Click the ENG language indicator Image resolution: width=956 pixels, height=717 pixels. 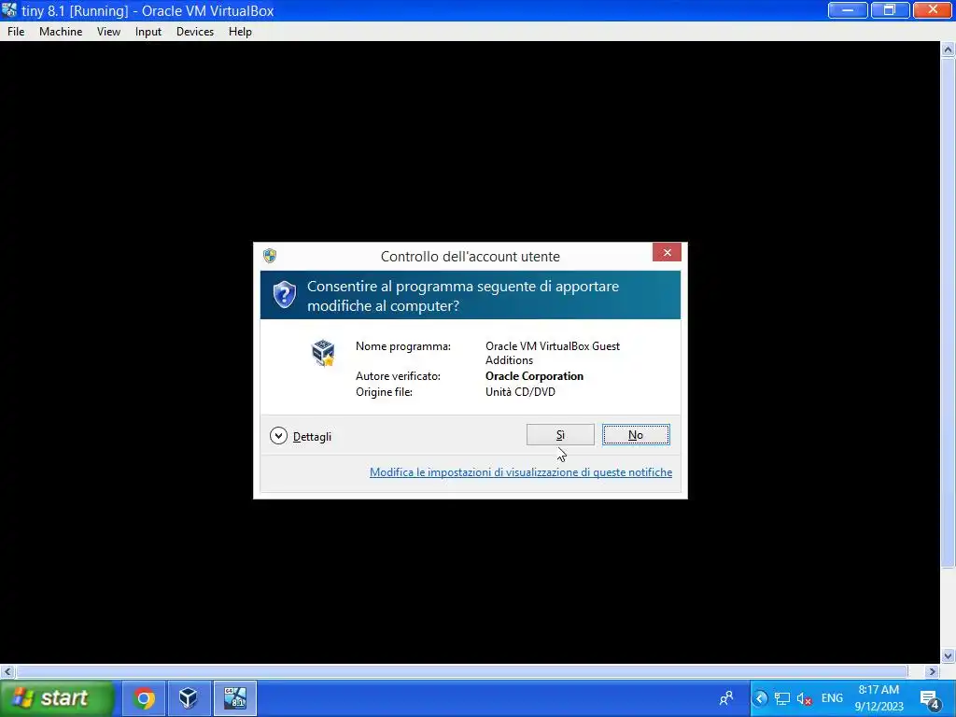click(x=832, y=698)
